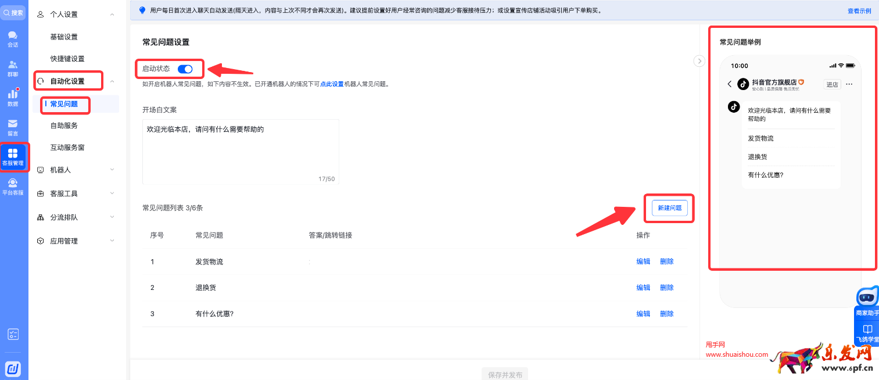879x380 pixels.
Task: Click the task list icon near sidebar bottom
Action: (13, 334)
